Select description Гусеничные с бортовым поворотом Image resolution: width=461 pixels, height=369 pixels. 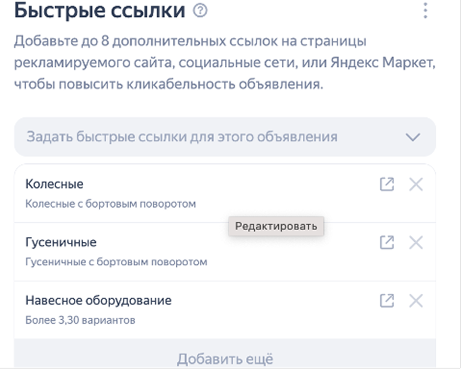(116, 262)
